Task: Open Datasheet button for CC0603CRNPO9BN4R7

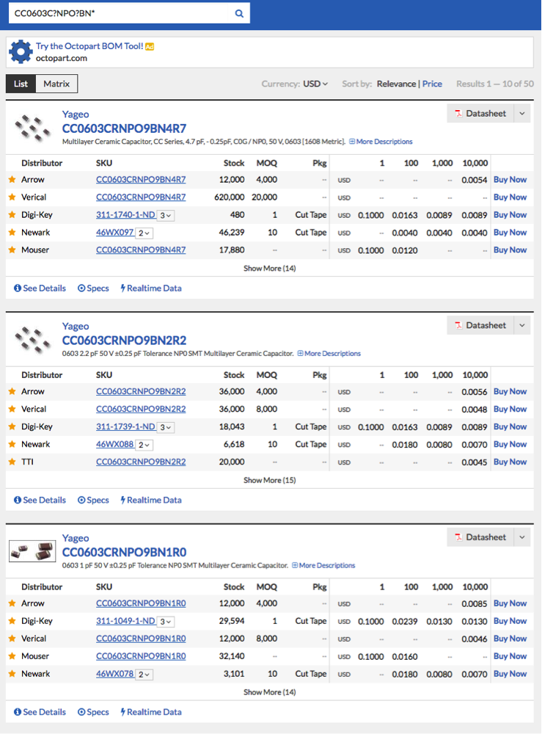Action: click(x=480, y=114)
